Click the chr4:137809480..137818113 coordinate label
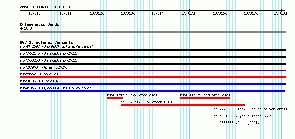Image resolution: width=295 pixels, height=139 pixels. [x=45, y=7]
